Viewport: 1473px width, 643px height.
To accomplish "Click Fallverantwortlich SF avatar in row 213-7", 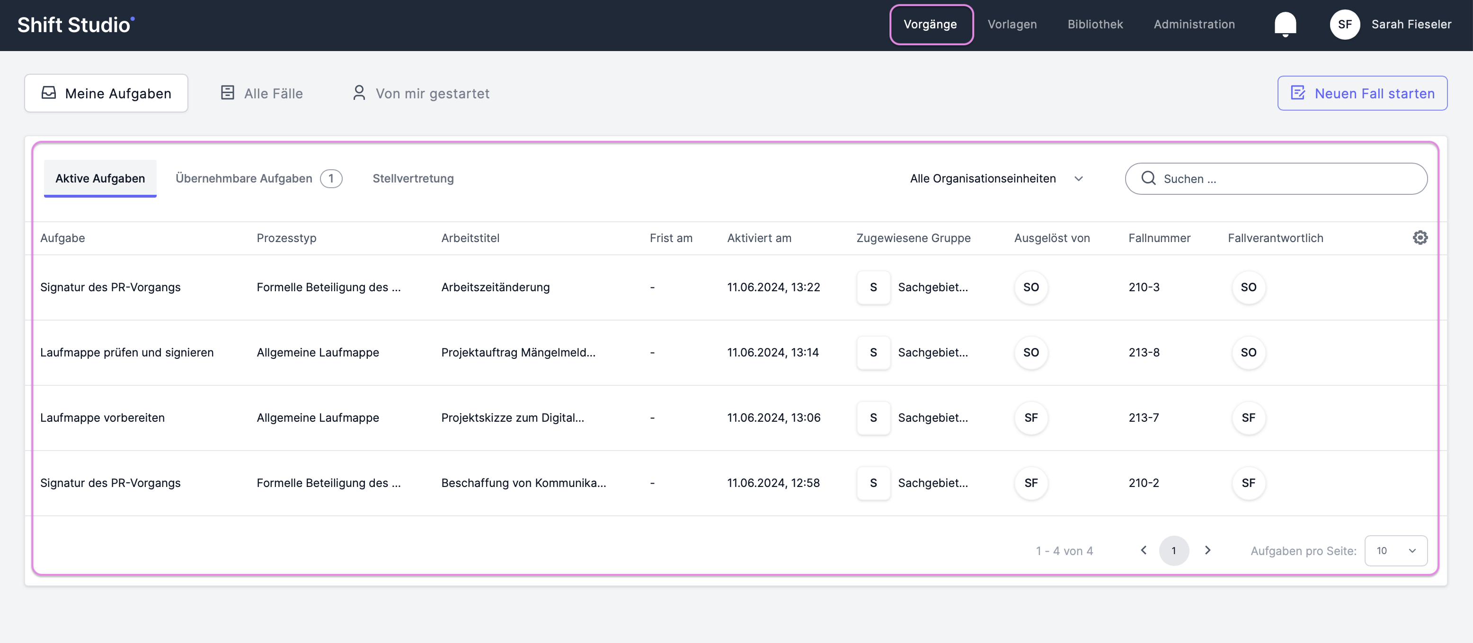I will click(x=1248, y=417).
